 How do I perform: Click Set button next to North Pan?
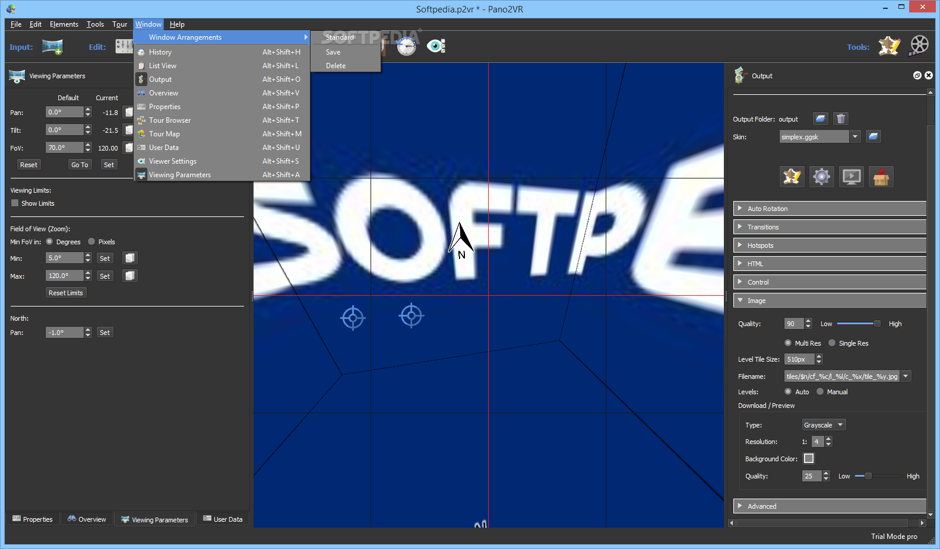pyautogui.click(x=105, y=333)
